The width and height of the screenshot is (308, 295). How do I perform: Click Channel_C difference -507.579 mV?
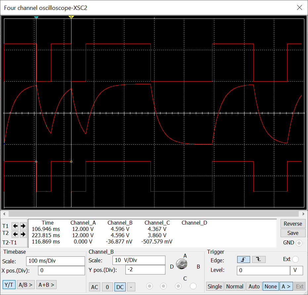pyautogui.click(x=157, y=241)
